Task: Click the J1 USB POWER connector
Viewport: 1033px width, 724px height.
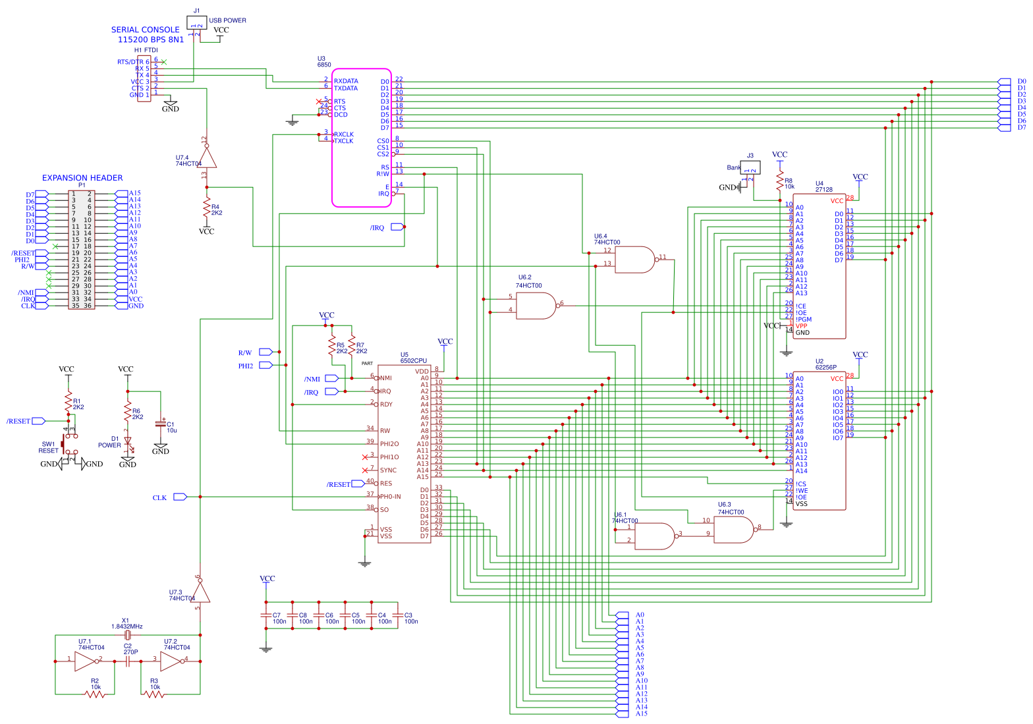Action: (197, 22)
